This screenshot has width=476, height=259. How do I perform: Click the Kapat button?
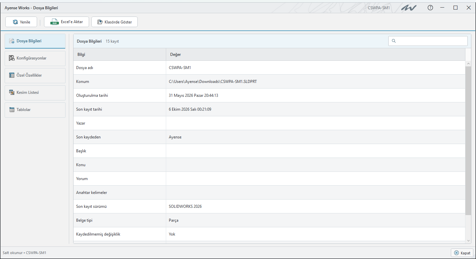[462, 253]
